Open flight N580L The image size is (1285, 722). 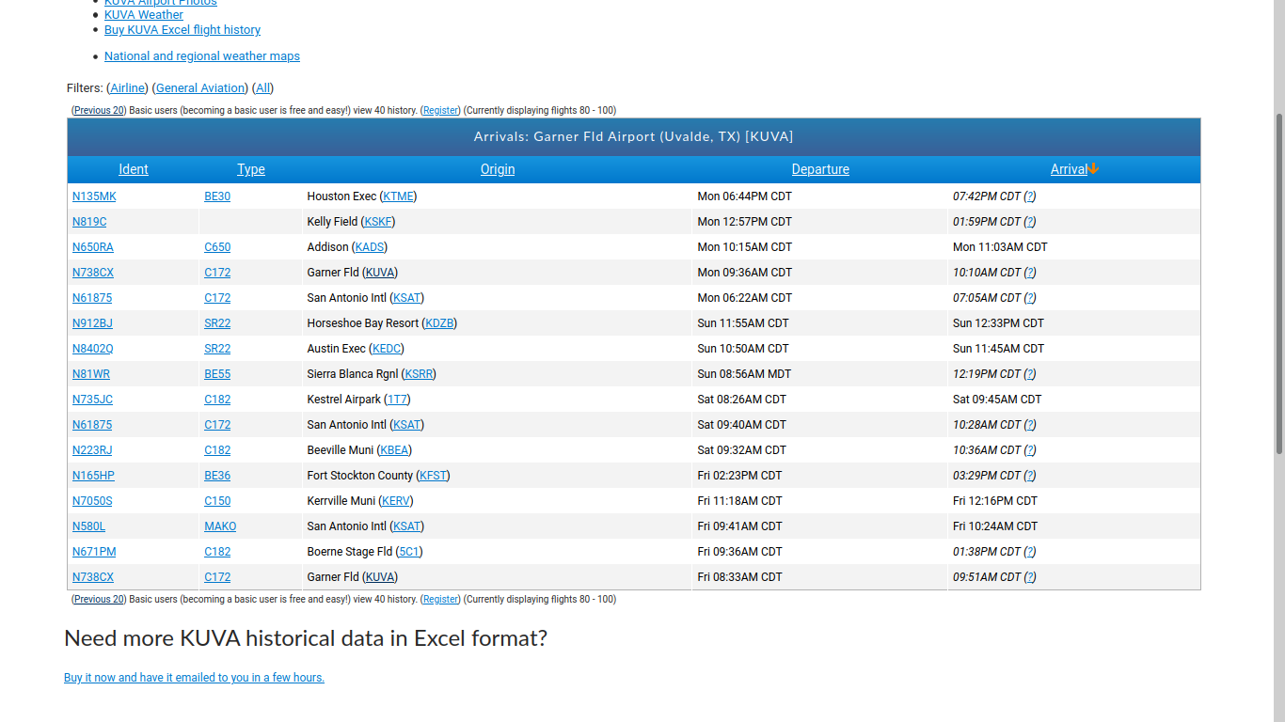[x=89, y=526]
